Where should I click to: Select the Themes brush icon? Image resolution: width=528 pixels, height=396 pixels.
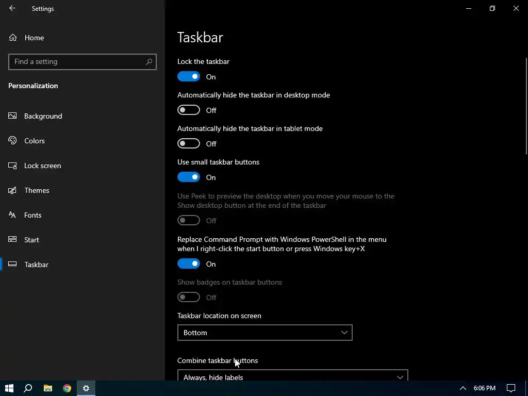(12, 190)
